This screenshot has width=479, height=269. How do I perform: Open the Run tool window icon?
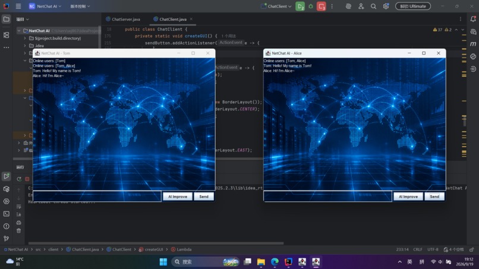(6, 176)
